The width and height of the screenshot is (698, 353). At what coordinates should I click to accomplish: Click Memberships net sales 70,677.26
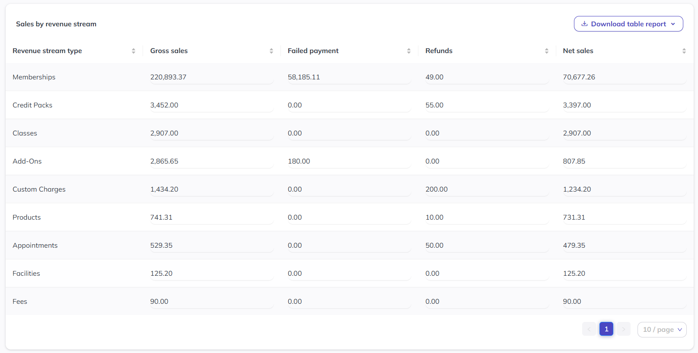click(579, 77)
